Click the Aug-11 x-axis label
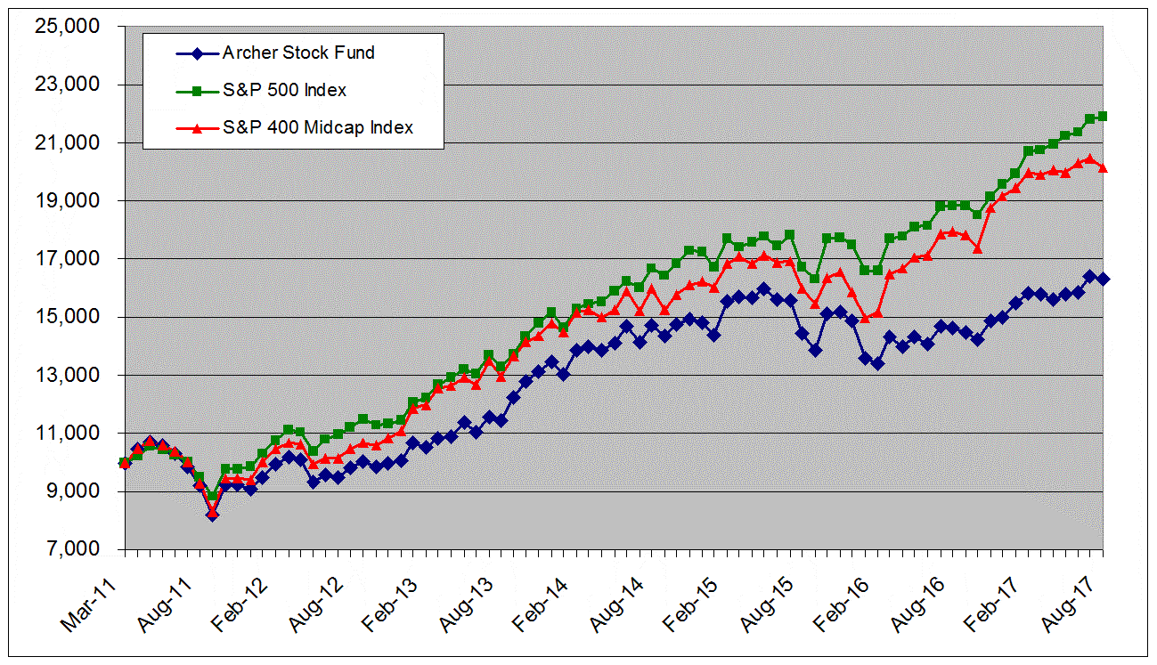Viewport: 1157px width, 665px height. pos(163,604)
